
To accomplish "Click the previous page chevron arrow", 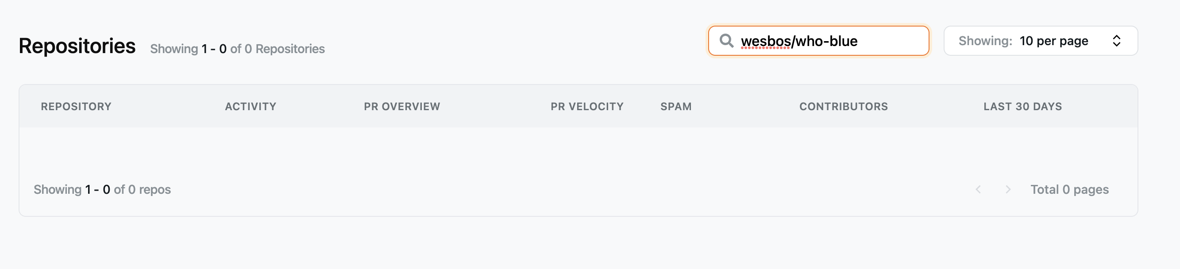I will [x=978, y=189].
